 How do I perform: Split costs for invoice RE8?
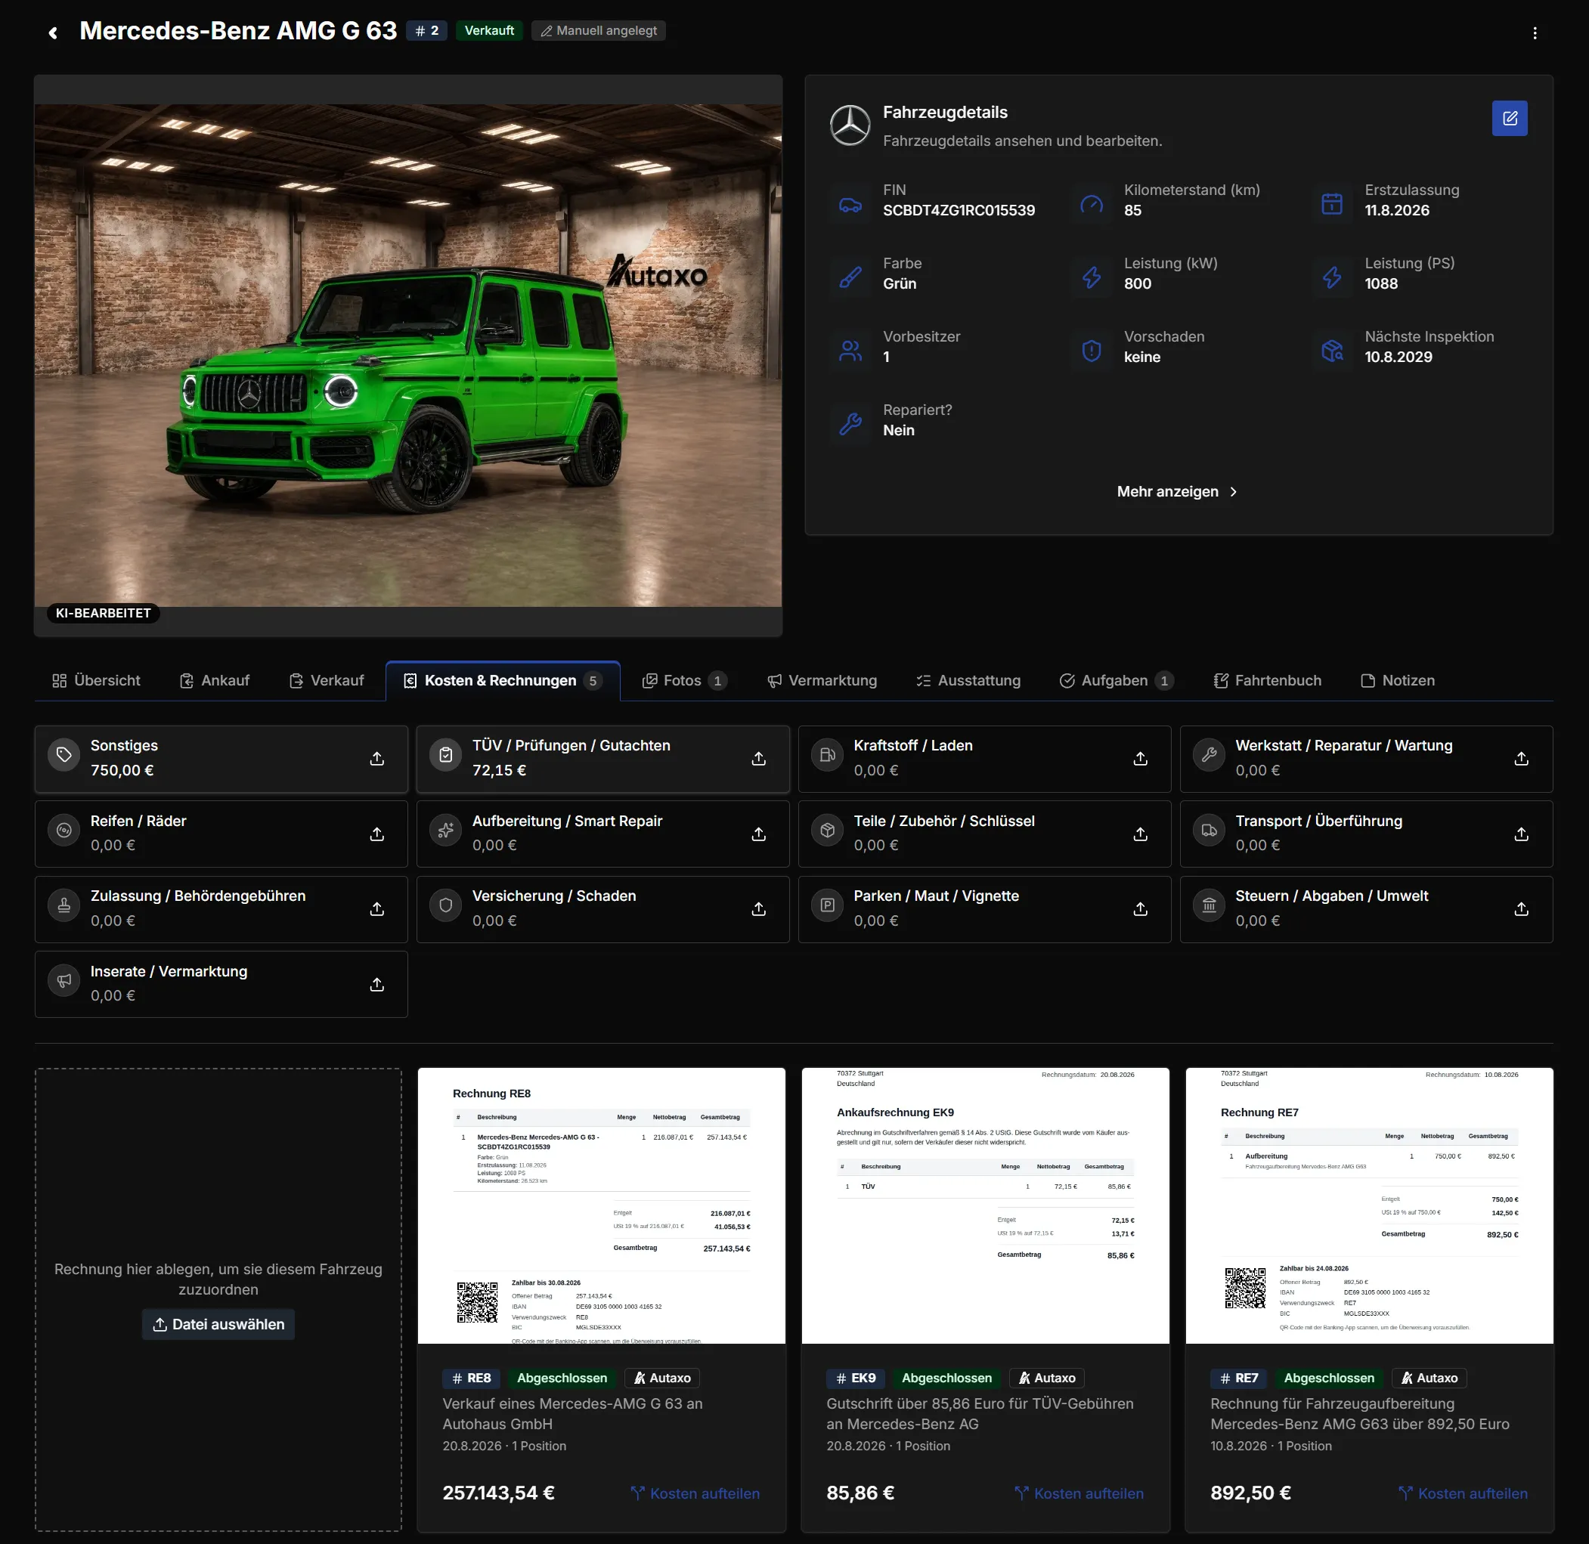[x=695, y=1493]
